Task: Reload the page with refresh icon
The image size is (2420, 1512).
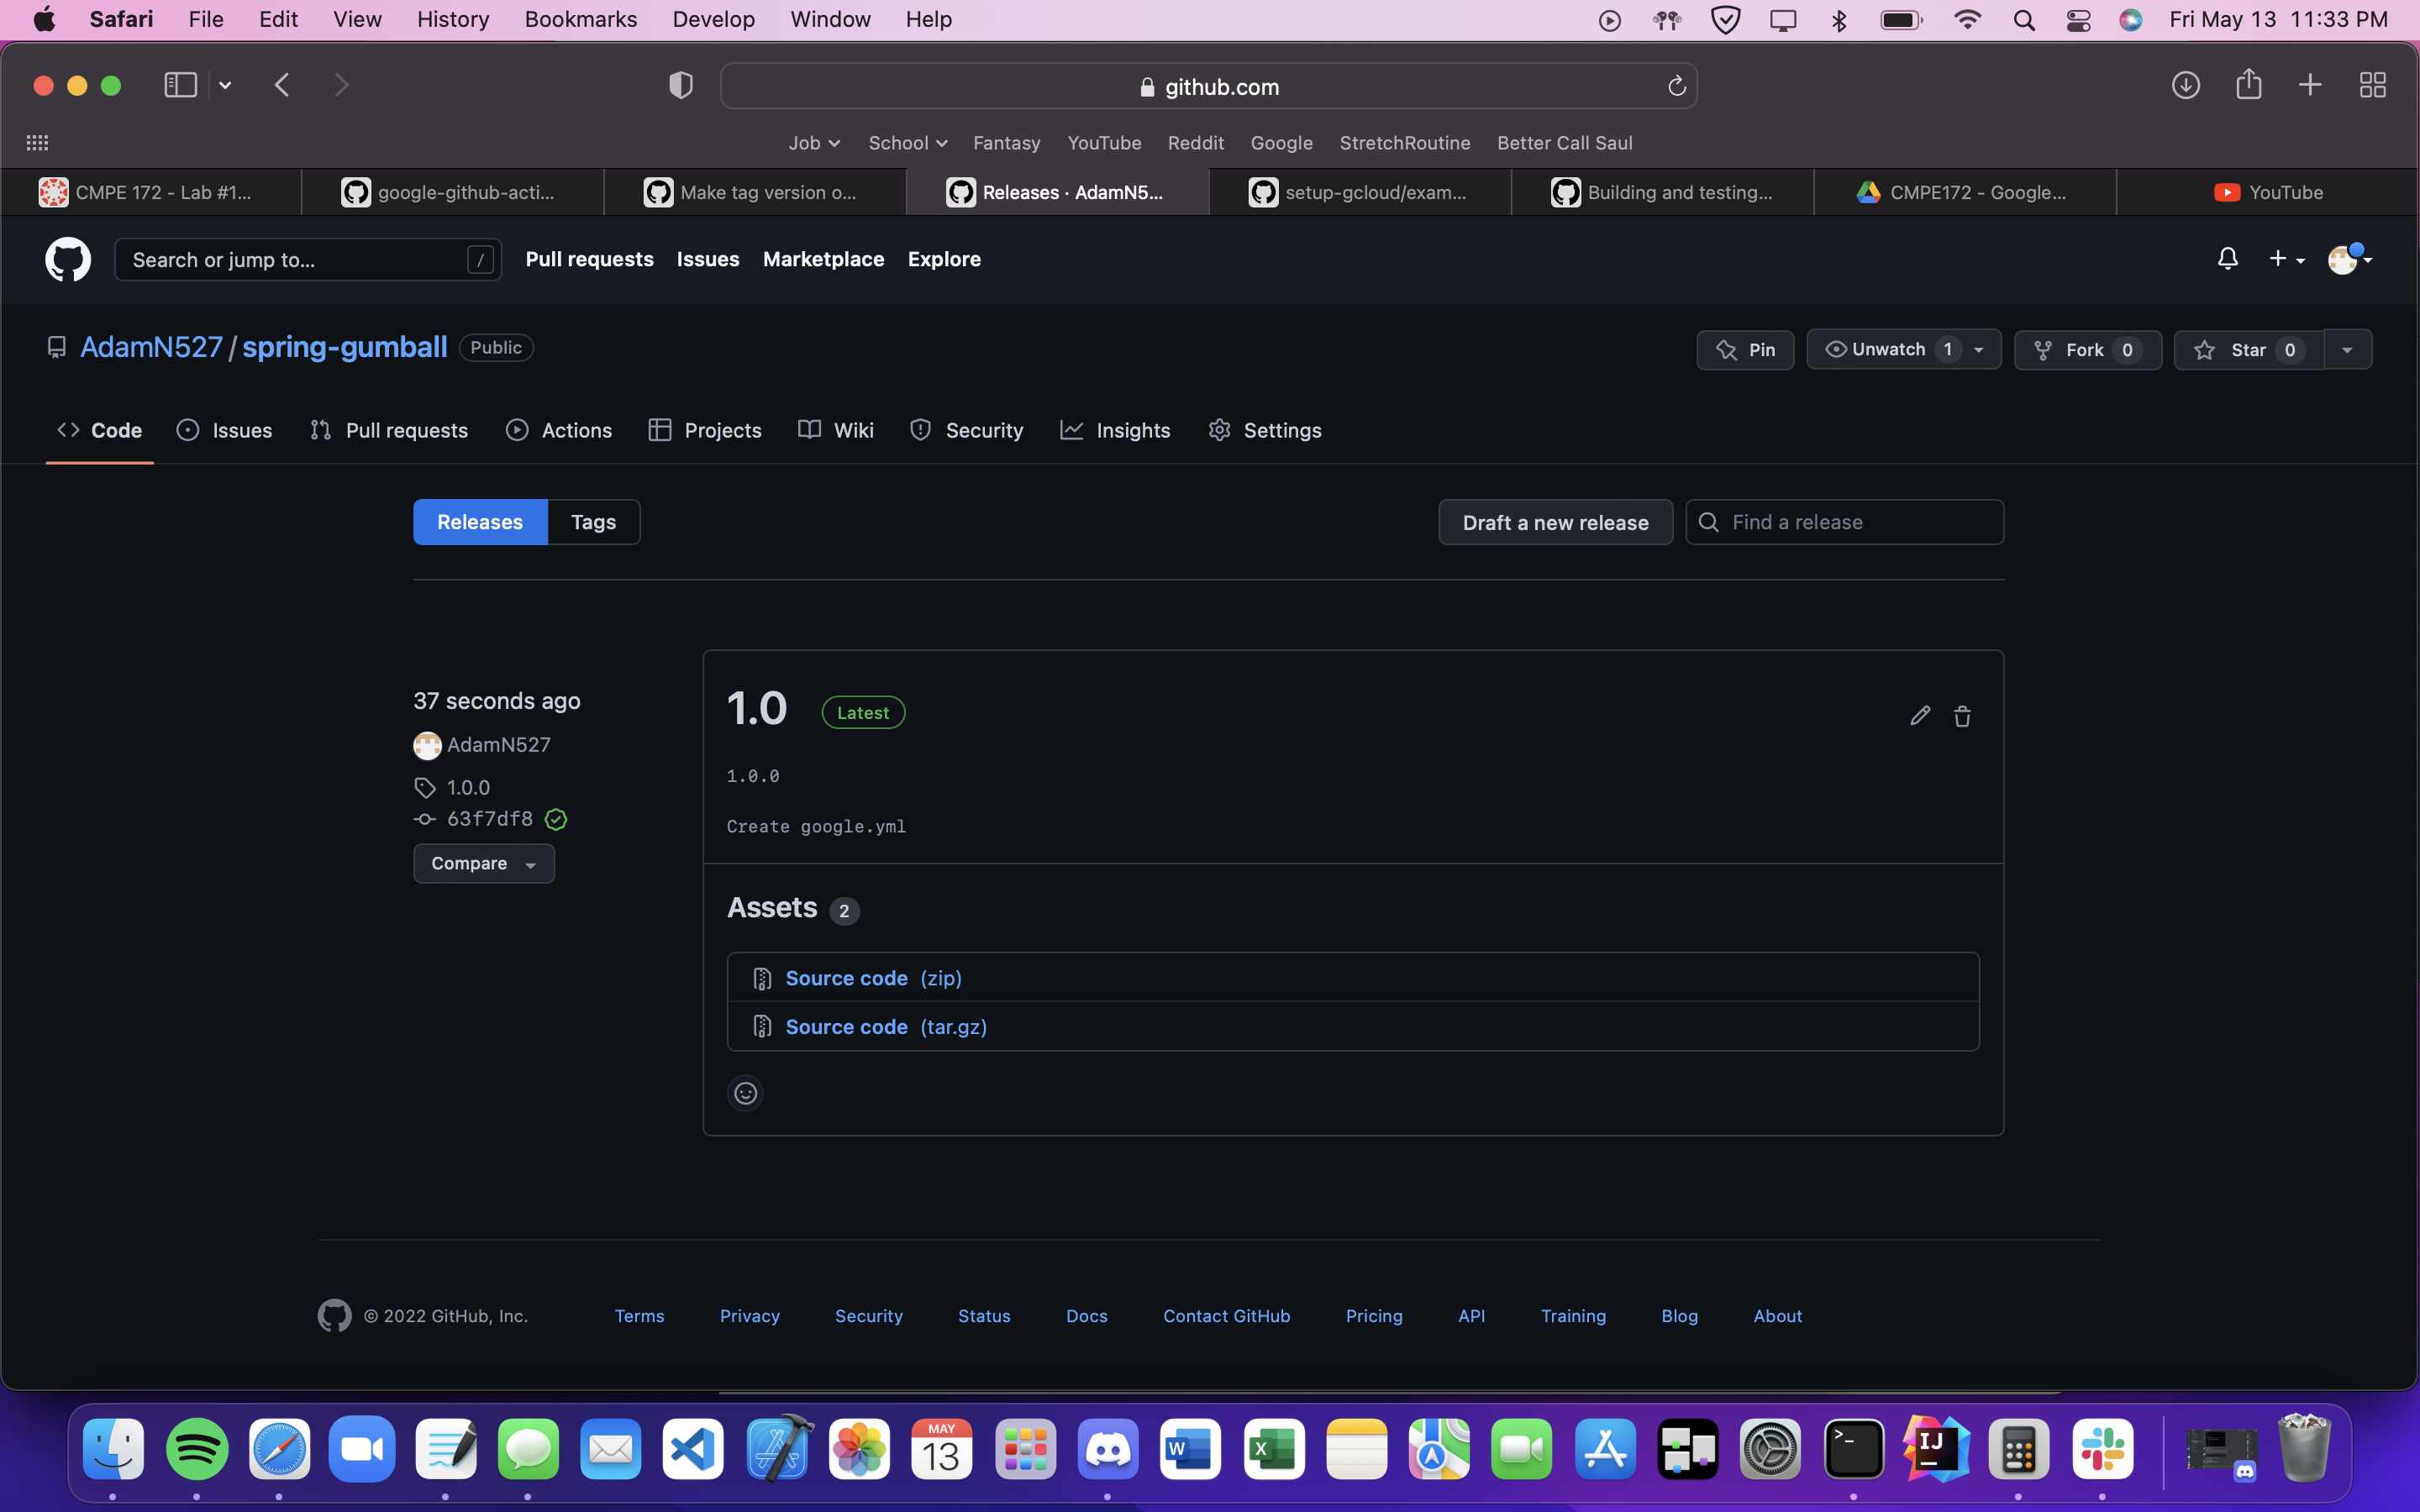Action: click(1676, 87)
